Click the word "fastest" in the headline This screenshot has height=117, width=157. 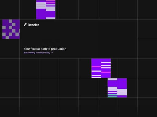[x=35, y=49]
